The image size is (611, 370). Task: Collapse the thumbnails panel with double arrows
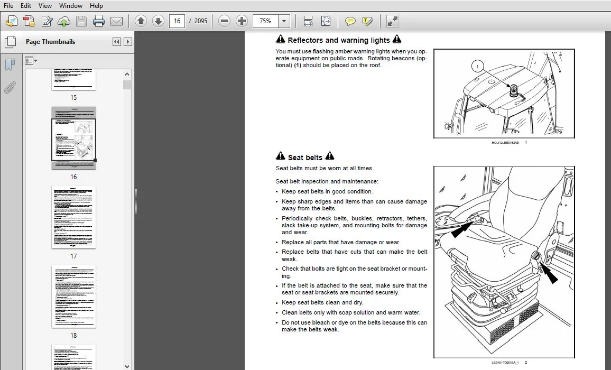116,42
